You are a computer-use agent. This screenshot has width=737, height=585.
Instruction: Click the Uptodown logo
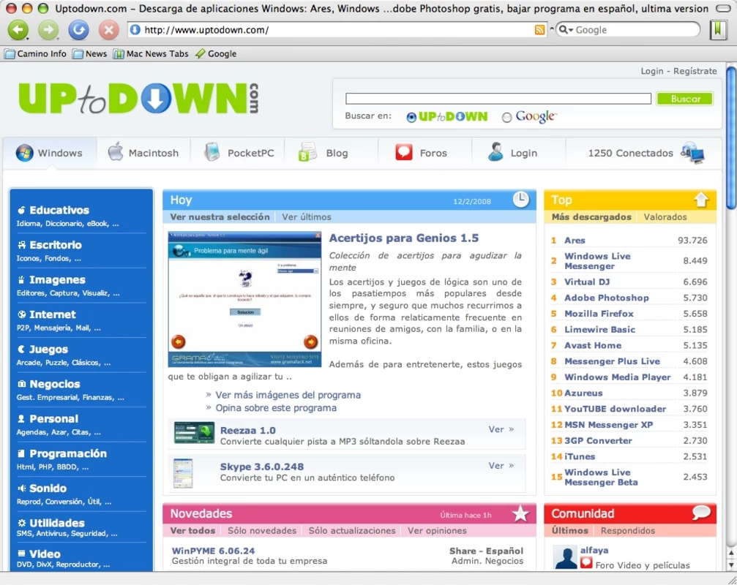point(138,98)
